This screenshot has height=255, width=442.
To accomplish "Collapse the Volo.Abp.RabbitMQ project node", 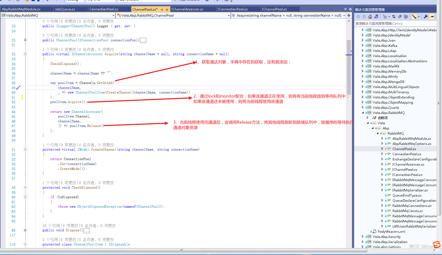I will 363,113.
